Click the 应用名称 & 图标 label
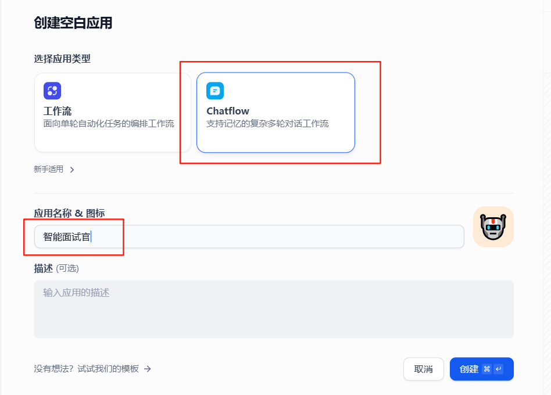 tap(69, 213)
